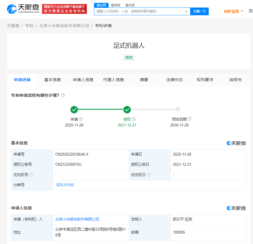Viewport: 253px width, 244px height.
Task: Switch to the 基本信息 tab
Action: 52,80
